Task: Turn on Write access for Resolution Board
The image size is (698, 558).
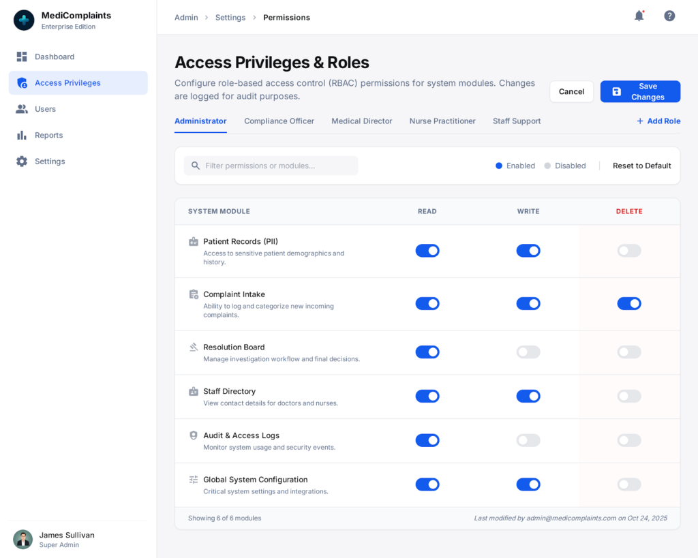Action: pyautogui.click(x=528, y=352)
